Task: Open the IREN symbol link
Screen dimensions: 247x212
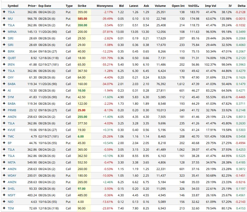Action: click(11, 65)
